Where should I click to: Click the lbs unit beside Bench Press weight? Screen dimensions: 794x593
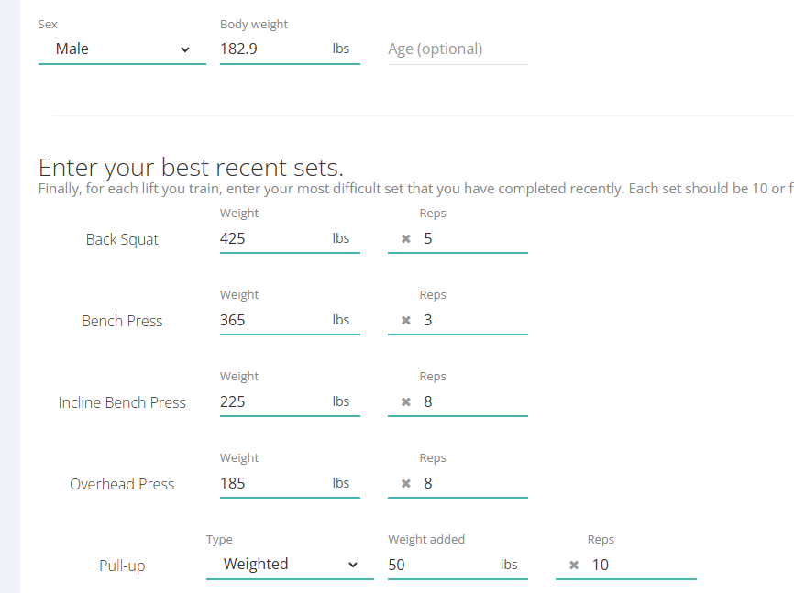(x=341, y=320)
